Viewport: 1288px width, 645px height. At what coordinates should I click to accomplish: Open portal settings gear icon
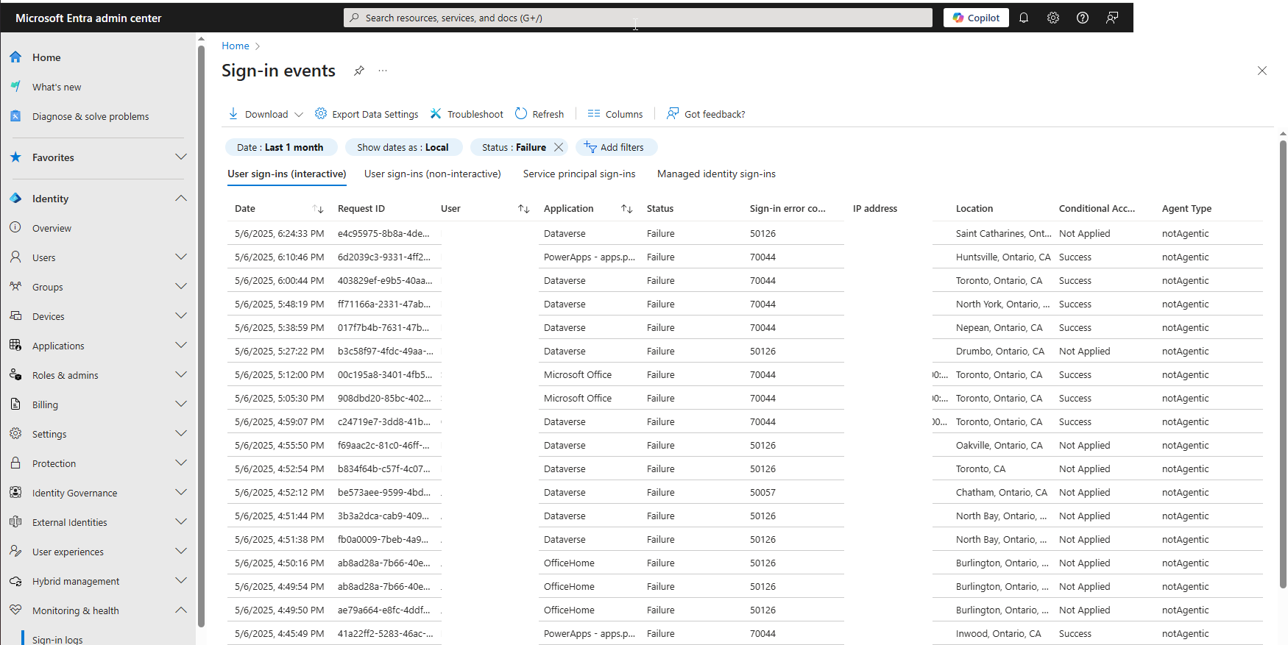(1053, 18)
